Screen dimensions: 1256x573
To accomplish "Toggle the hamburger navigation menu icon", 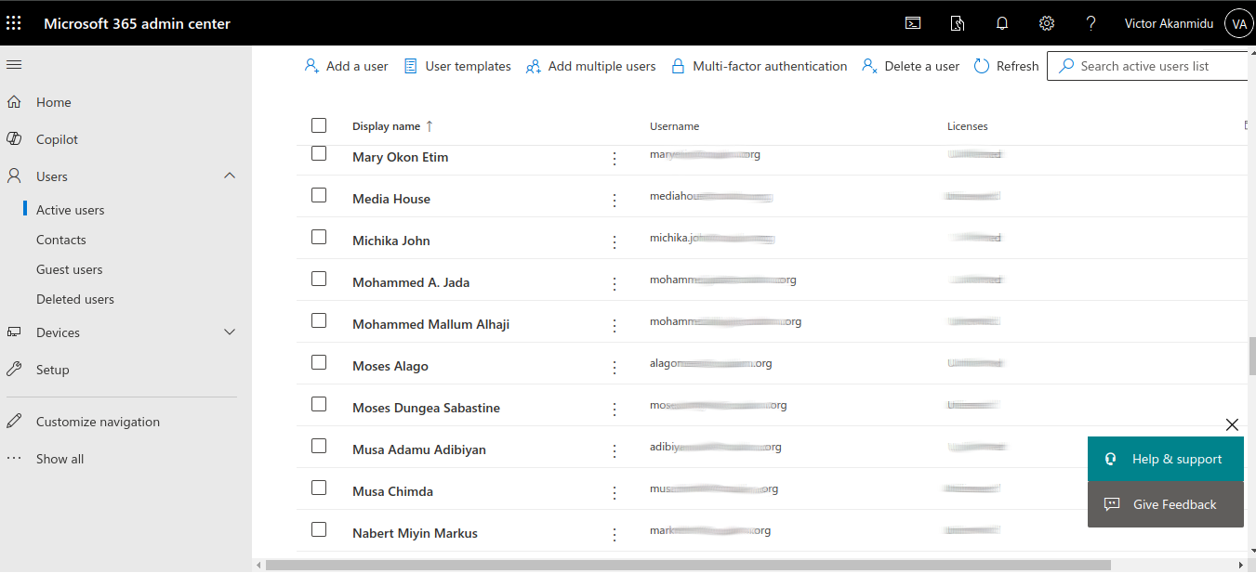I will point(14,64).
